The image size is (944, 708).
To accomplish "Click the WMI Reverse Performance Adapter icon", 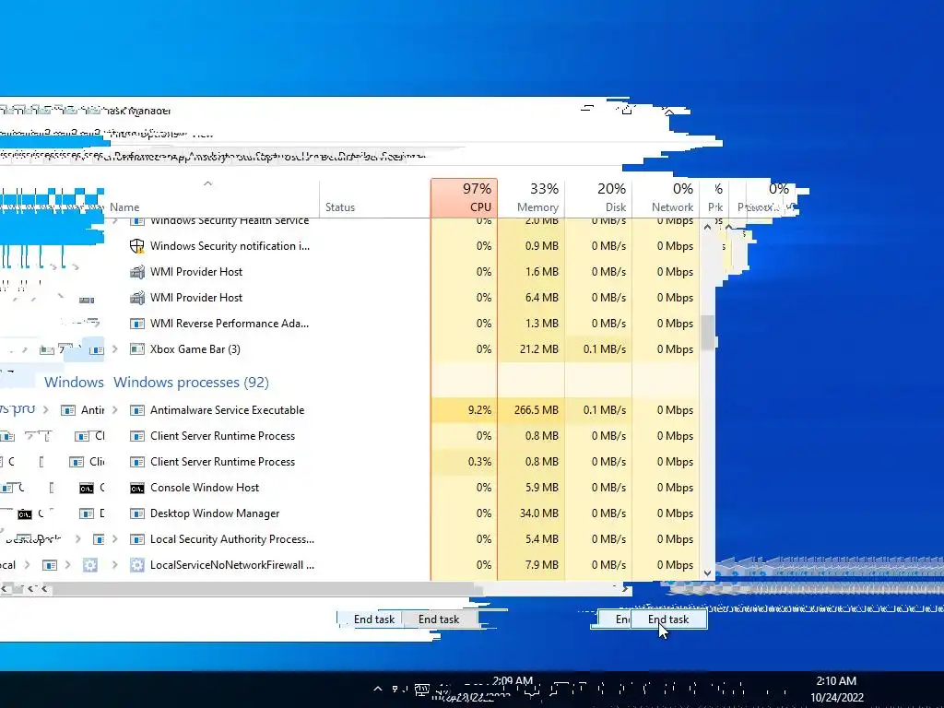I will (137, 324).
